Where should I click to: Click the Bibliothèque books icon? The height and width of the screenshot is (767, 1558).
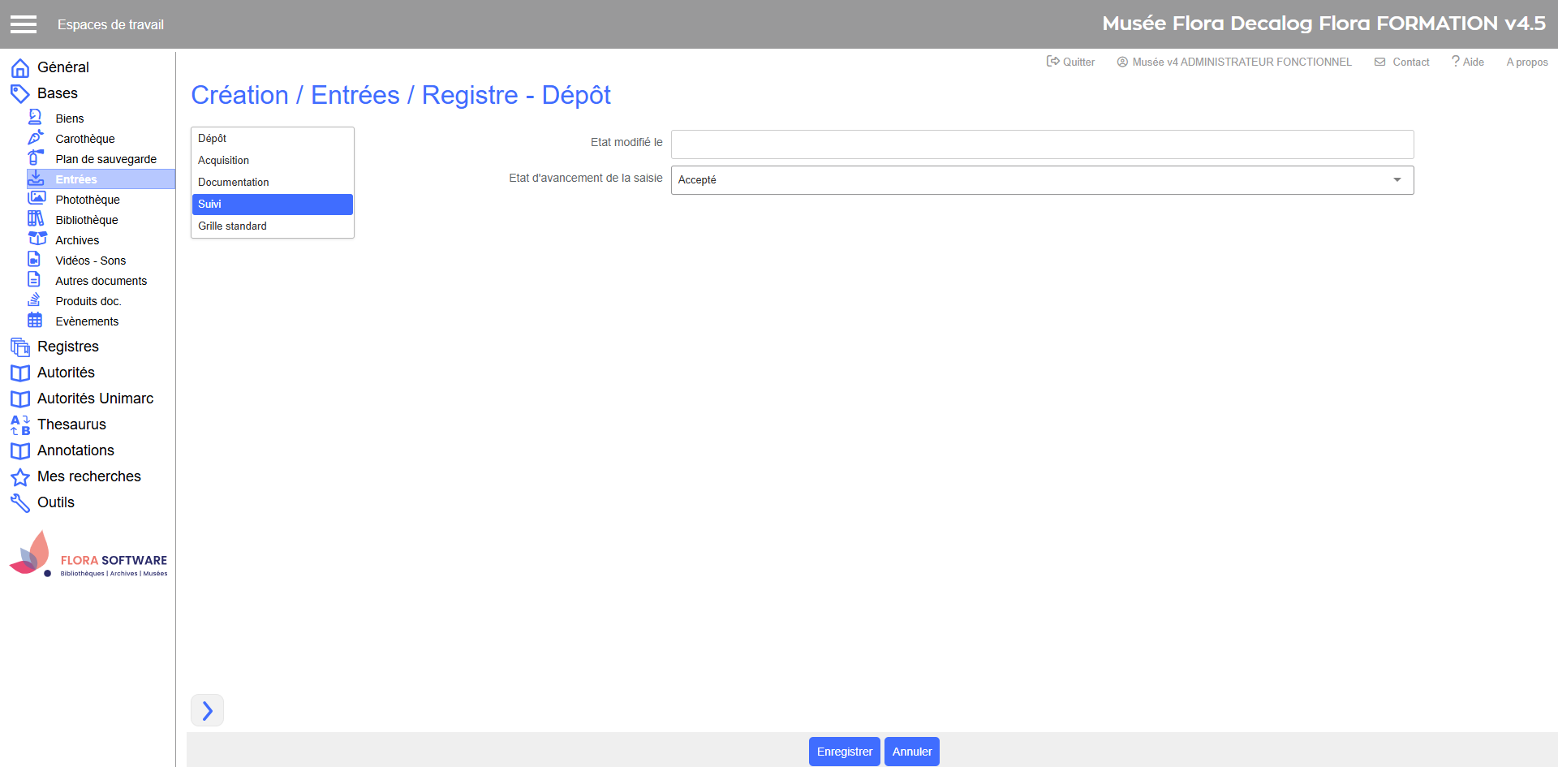tap(36, 218)
